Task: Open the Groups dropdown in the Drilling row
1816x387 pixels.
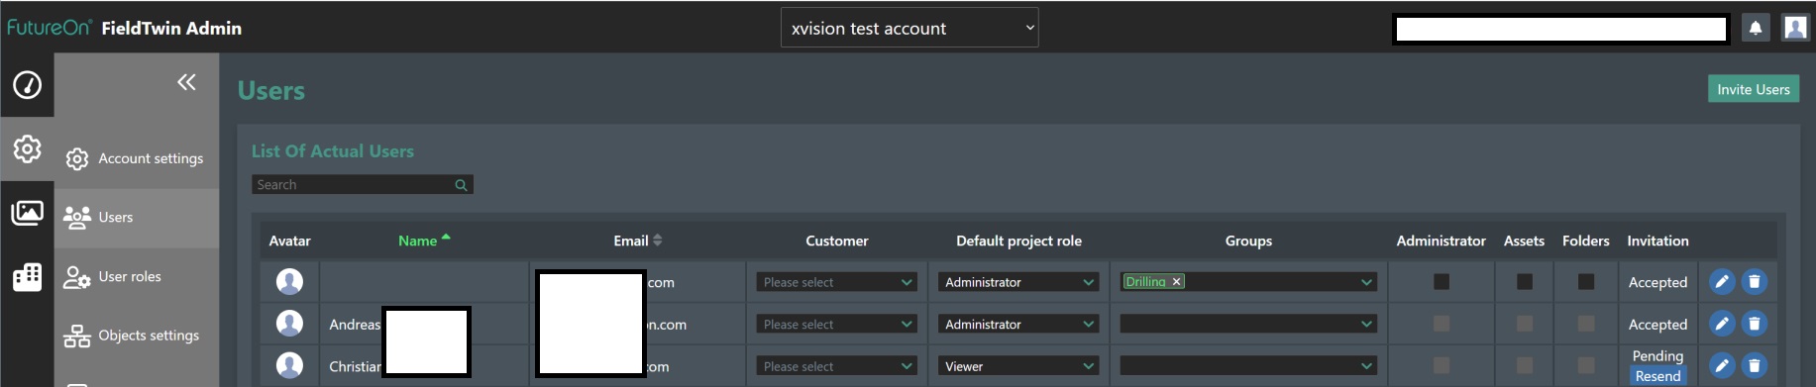Action: (x=1248, y=282)
